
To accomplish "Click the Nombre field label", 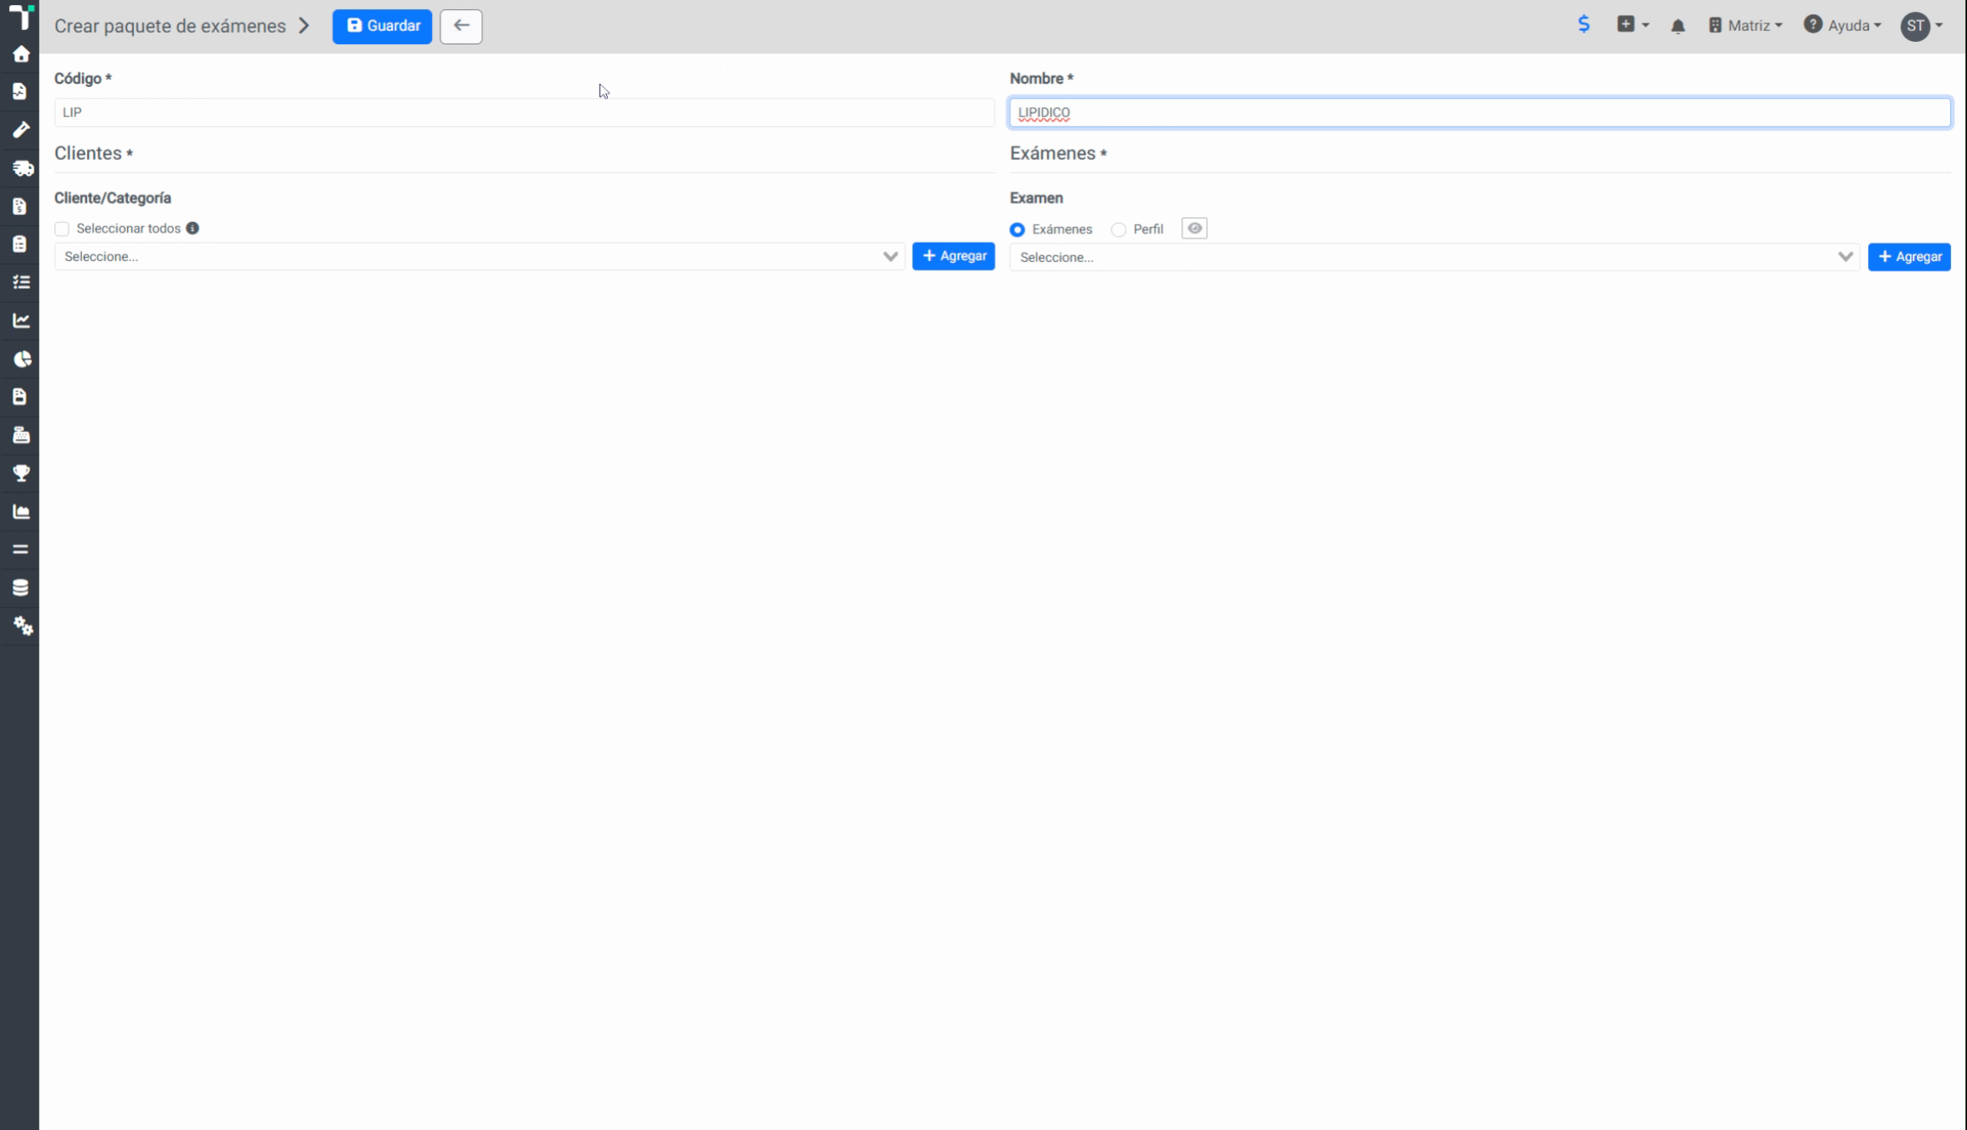I will [1042, 79].
